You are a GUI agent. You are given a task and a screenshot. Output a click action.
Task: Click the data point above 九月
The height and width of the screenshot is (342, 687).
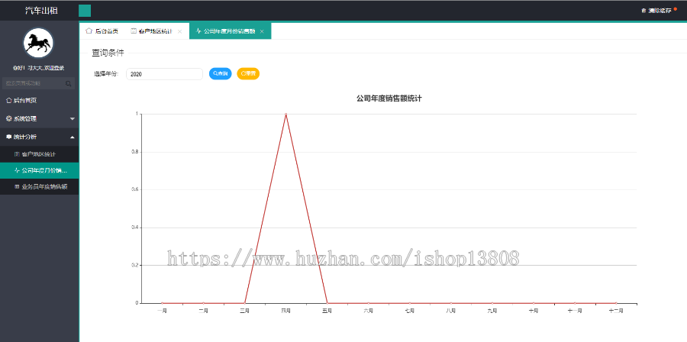[x=492, y=303]
